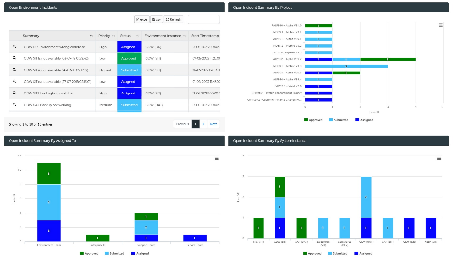Click PALP910 Alpha V91.0 green bar

319,26
